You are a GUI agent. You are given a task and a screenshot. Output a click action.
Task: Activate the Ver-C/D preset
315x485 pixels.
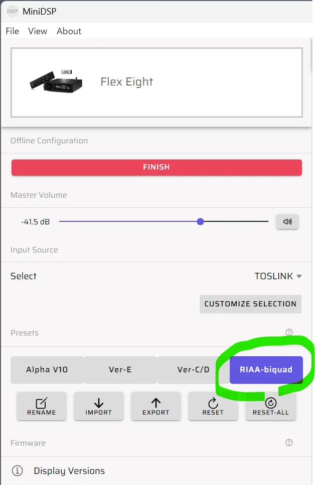[193, 370]
